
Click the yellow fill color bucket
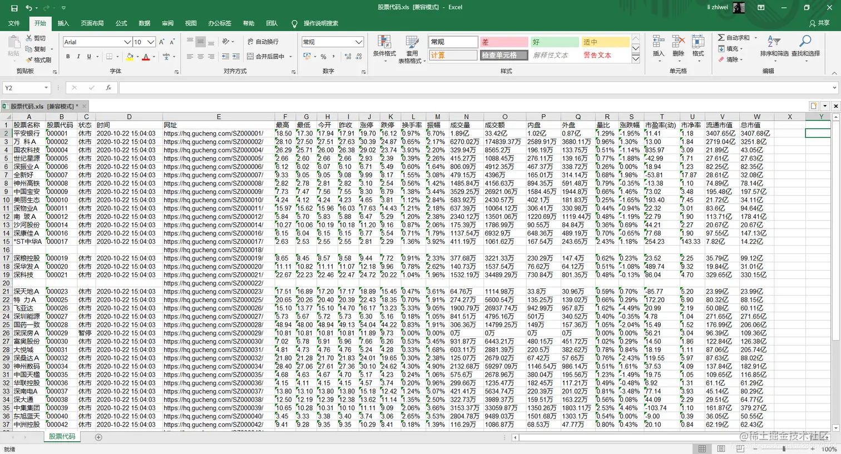[130, 57]
